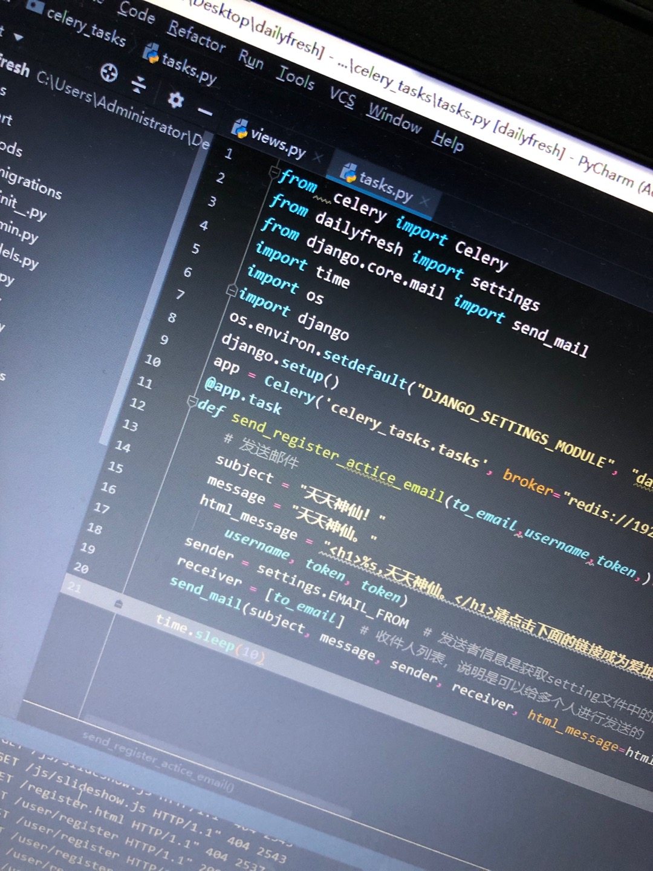Open the Code menu
The image size is (653, 871).
(137, 11)
